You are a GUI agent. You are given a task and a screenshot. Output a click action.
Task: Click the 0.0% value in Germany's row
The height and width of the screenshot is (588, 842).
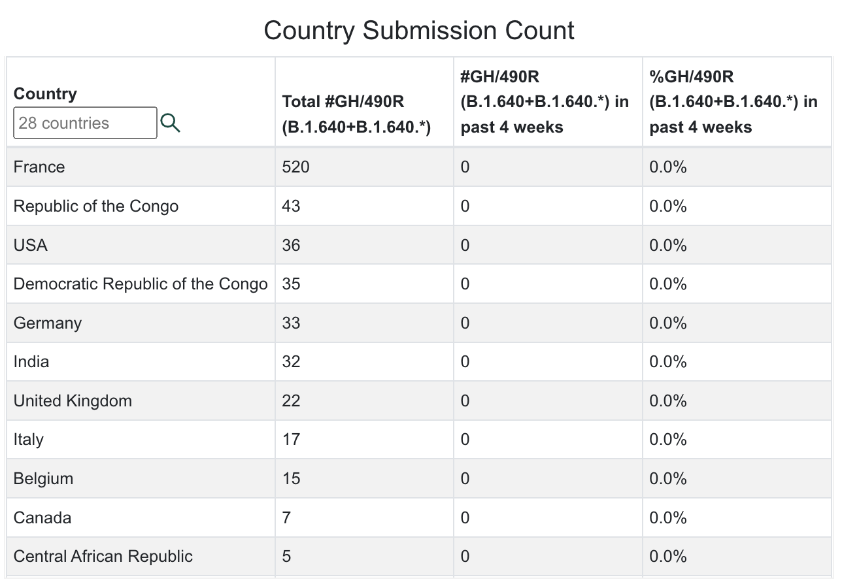668,323
